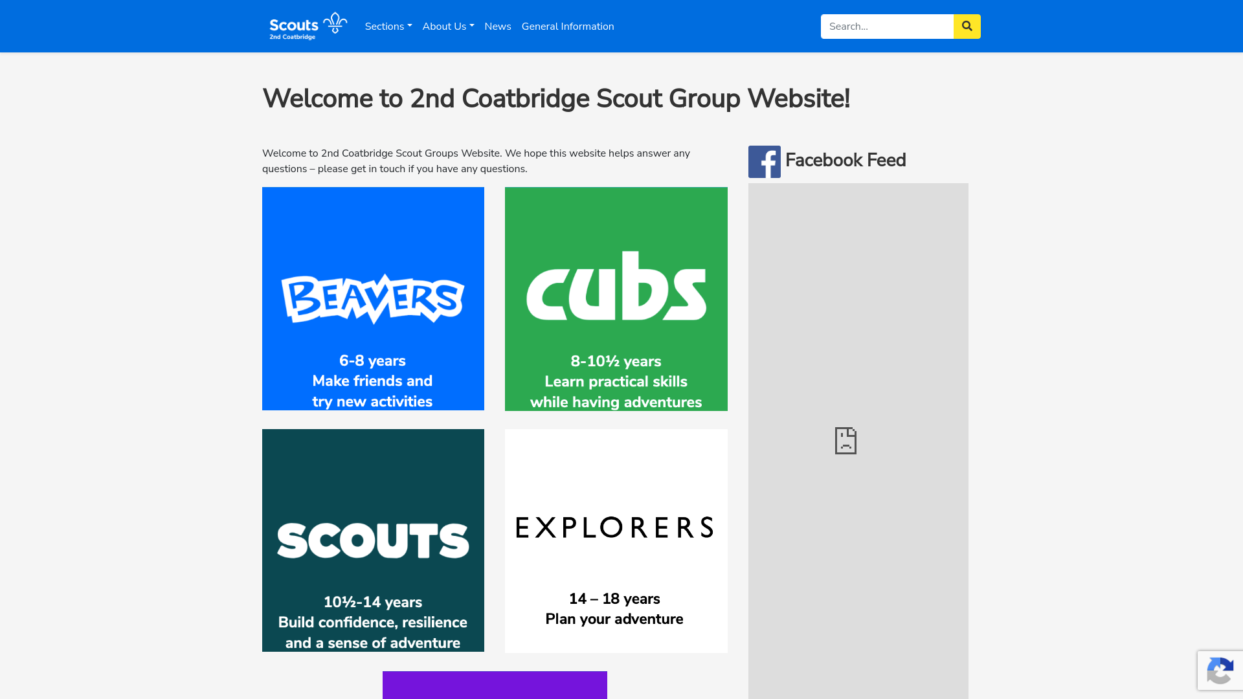
Task: Open the Scouts section tile
Action: (x=373, y=540)
